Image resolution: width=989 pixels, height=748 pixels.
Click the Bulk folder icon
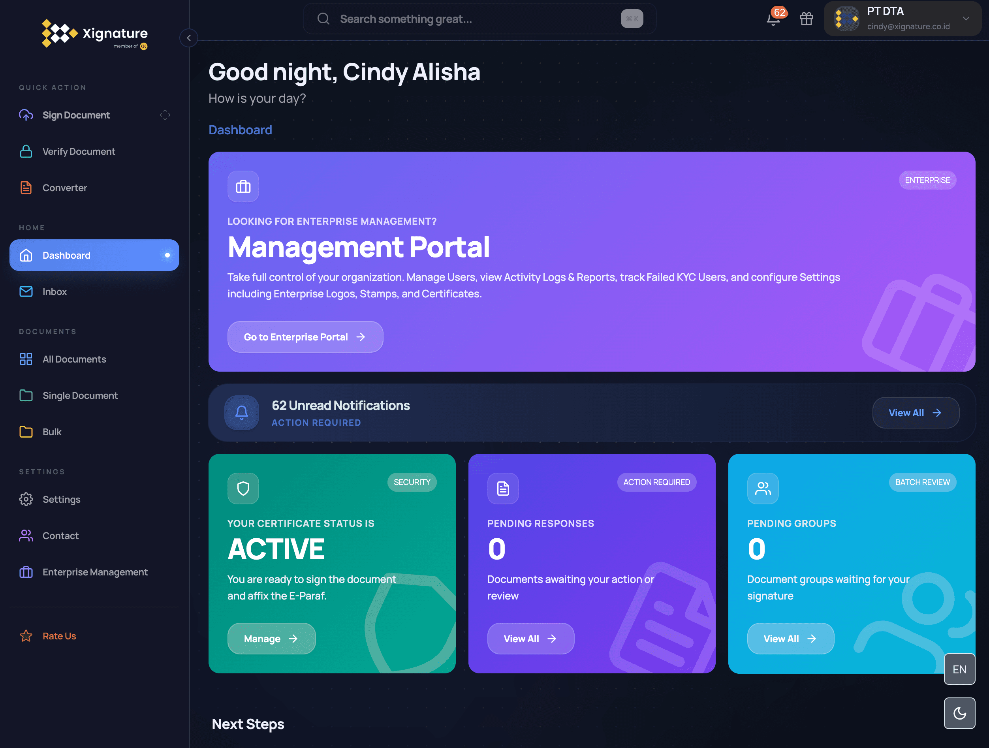click(26, 431)
